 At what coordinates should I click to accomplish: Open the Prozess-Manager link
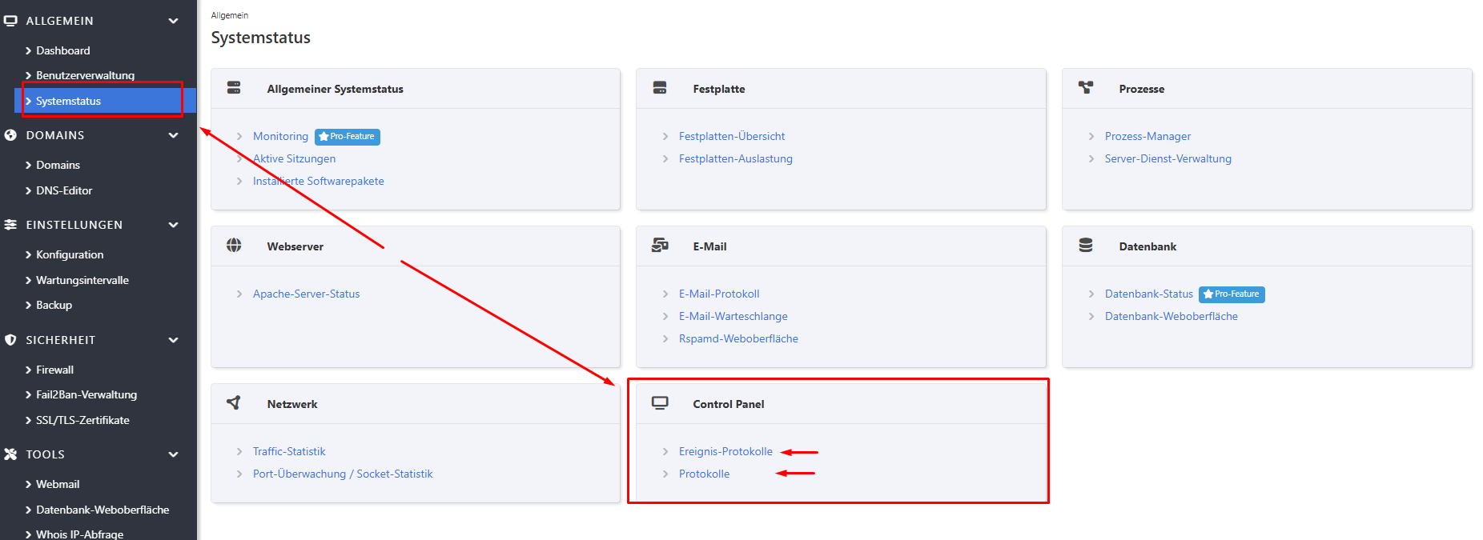pyautogui.click(x=1147, y=137)
